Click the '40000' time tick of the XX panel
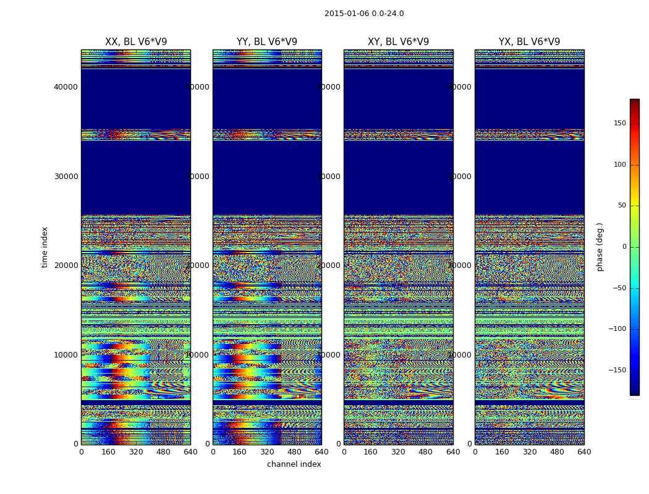Viewport: 649px width, 494px height. coord(66,87)
